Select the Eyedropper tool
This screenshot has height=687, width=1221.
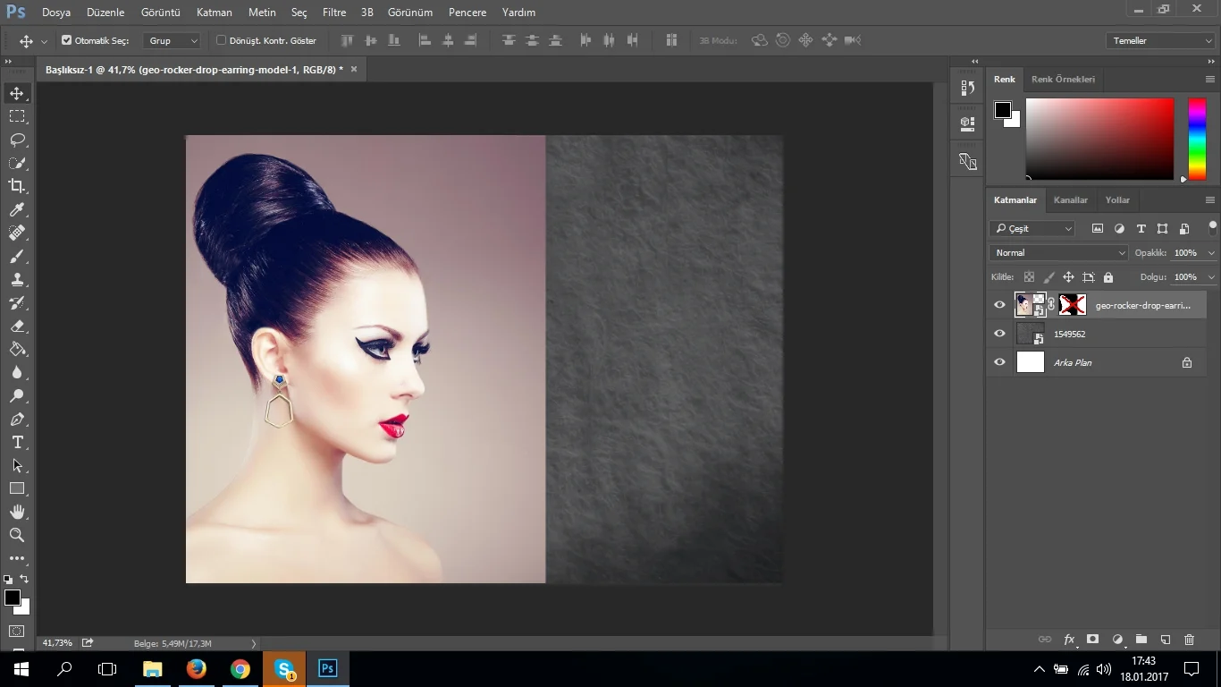click(17, 209)
